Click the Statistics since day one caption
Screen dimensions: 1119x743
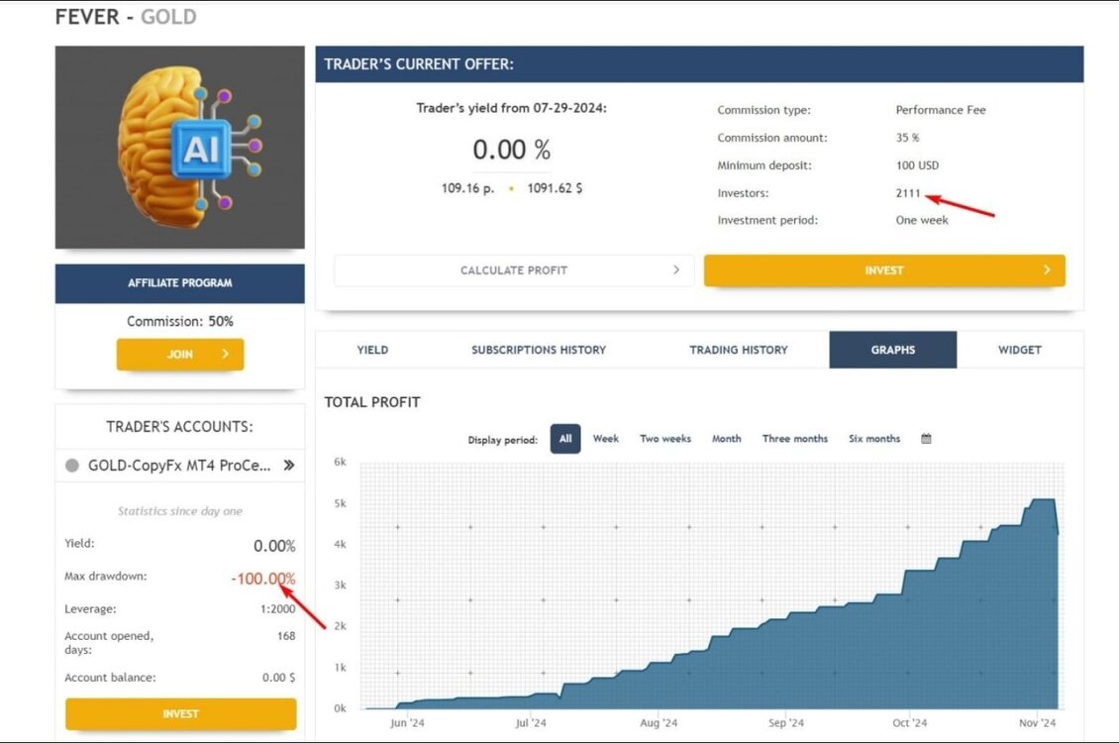click(180, 511)
